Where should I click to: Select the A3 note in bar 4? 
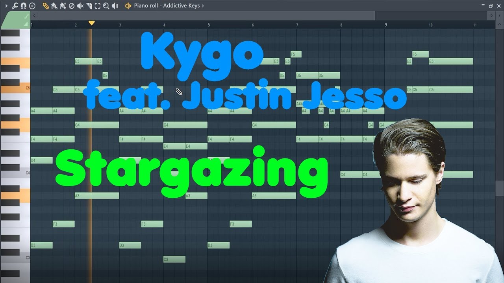[196, 196]
